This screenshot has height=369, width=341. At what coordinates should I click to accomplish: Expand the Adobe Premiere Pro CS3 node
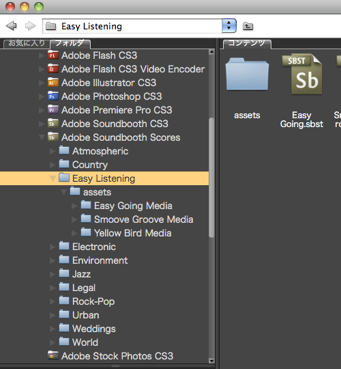(x=42, y=110)
